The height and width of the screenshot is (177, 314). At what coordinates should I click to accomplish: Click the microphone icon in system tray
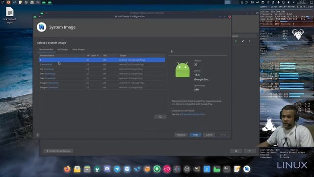coord(278,2)
